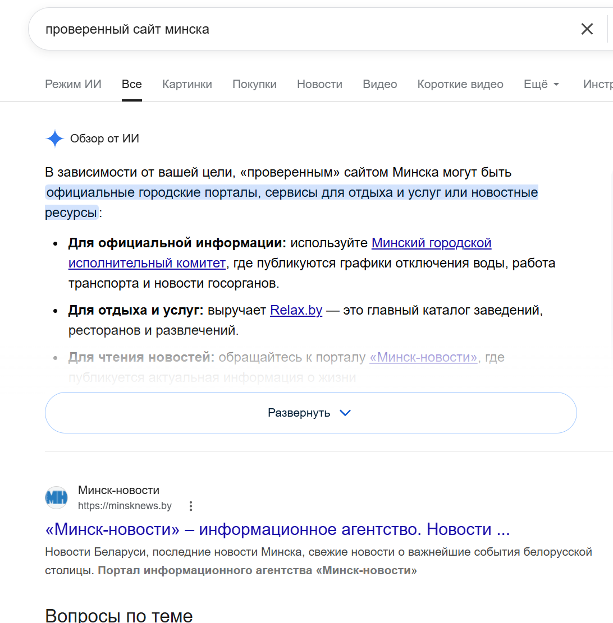Open the Покупки tab

pyautogui.click(x=255, y=84)
